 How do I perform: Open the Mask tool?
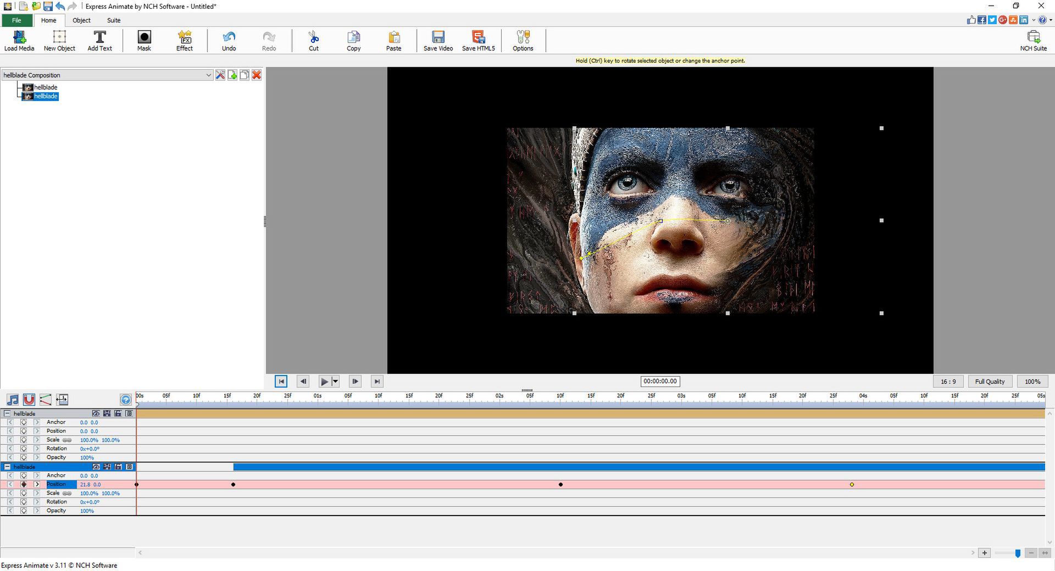point(144,41)
